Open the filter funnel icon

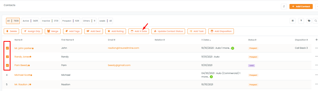(x=301, y=21)
